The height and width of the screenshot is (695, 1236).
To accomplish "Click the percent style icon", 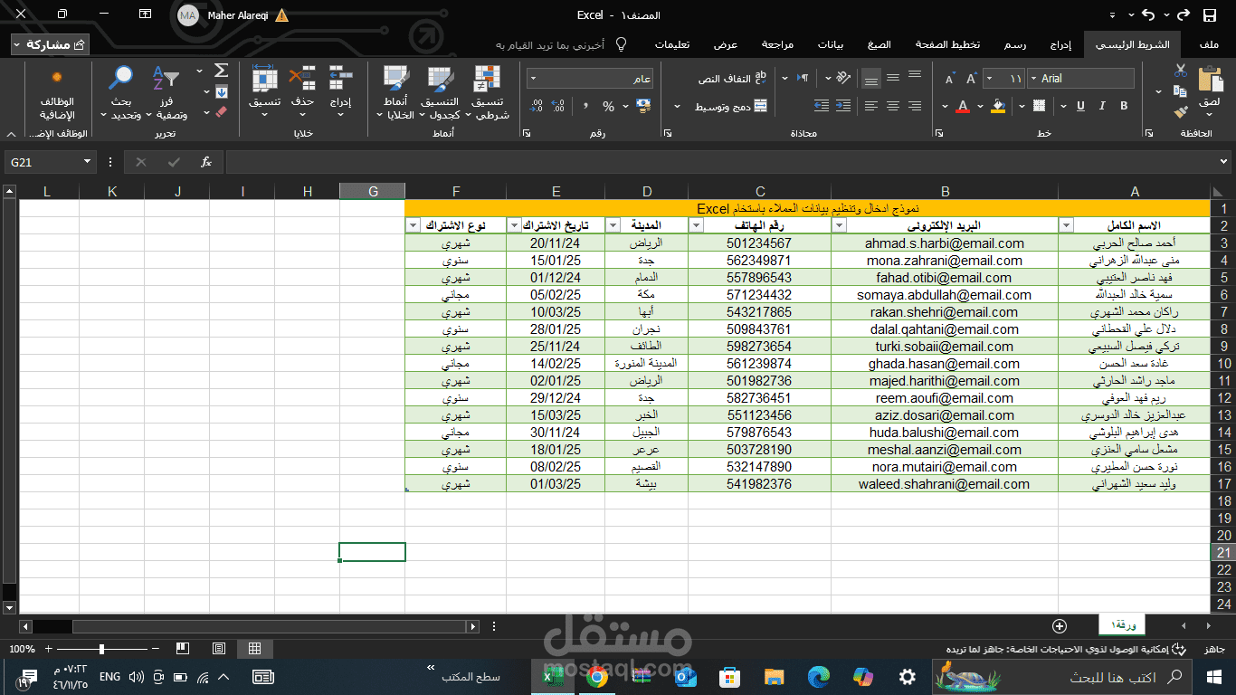I will (x=608, y=107).
